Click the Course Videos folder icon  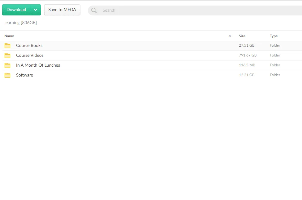(7, 56)
